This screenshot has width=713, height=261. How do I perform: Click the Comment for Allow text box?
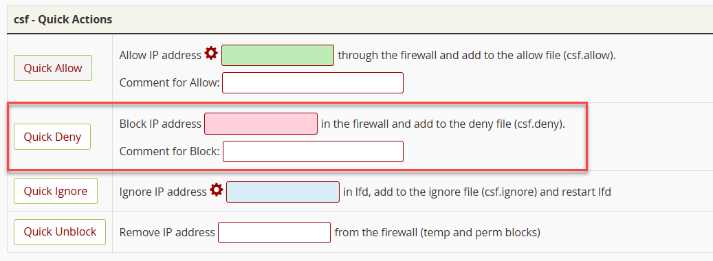[313, 82]
